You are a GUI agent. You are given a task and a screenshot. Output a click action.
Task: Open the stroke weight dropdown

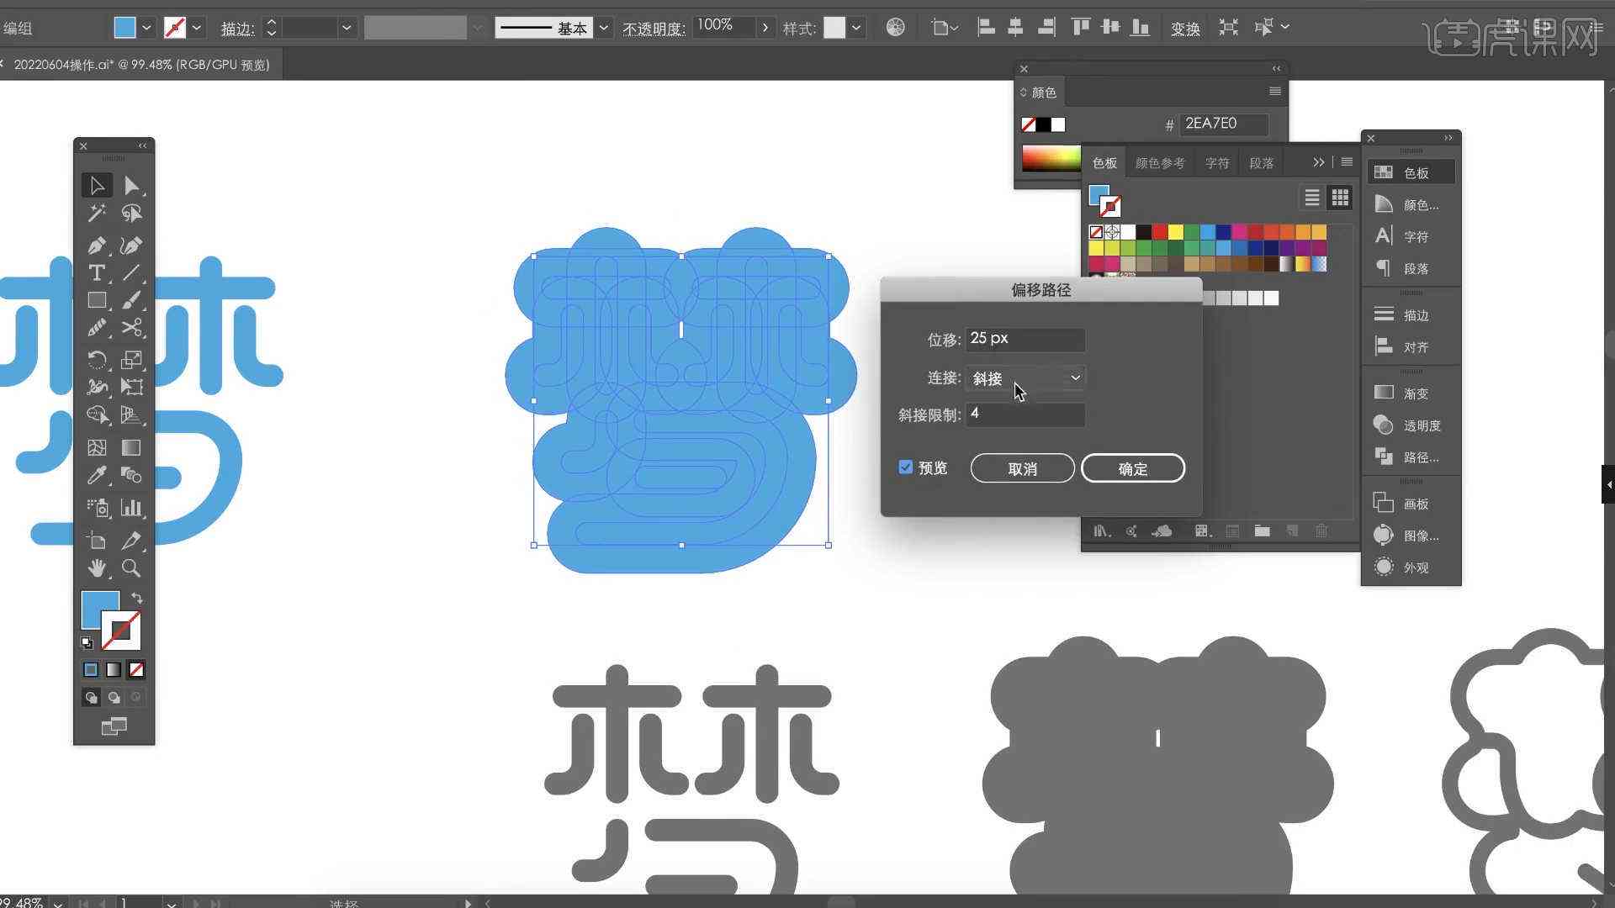tap(347, 28)
